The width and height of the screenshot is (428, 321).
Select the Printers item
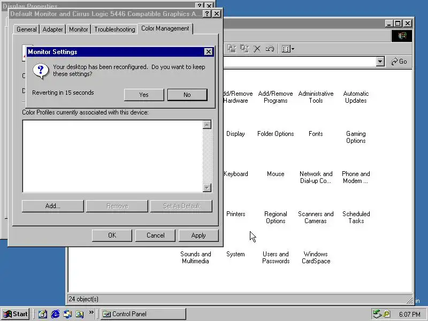(x=235, y=214)
